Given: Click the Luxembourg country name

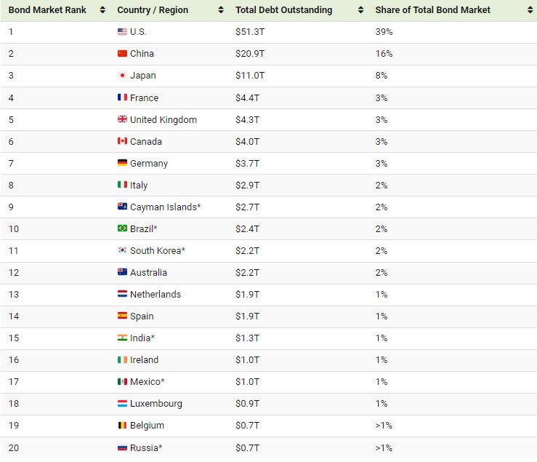Looking at the screenshot, I should [156, 403].
